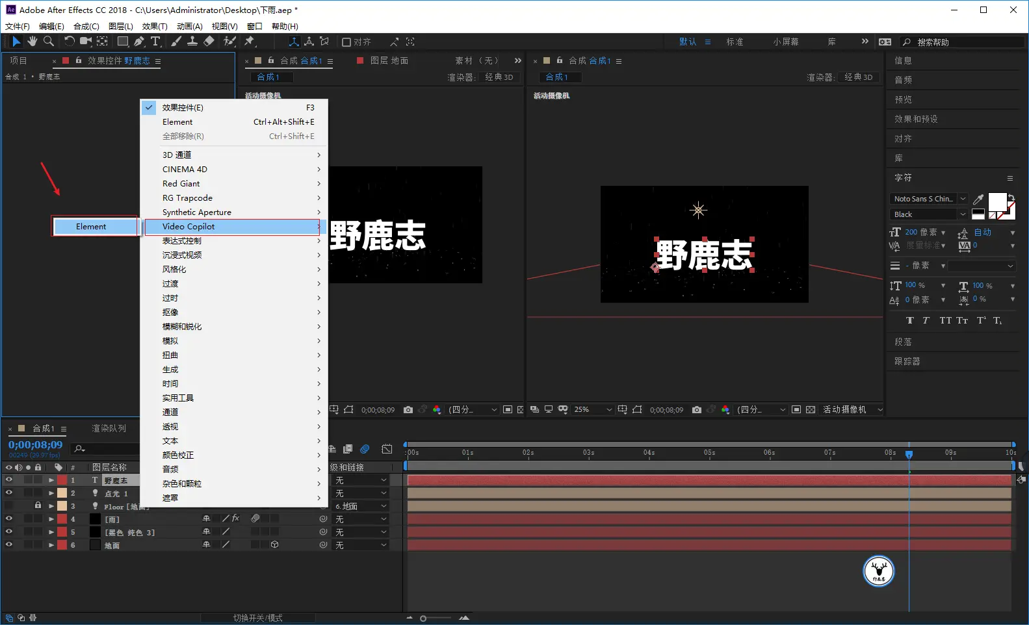
Task: Open parent dropdown showing 6. 地面
Action: click(x=361, y=506)
